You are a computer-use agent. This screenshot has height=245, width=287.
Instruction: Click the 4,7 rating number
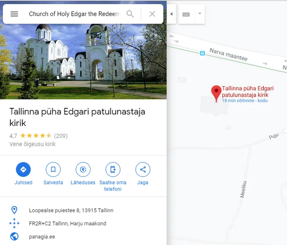coord(13,136)
